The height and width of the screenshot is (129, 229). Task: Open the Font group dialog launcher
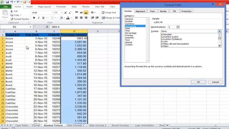71,23
